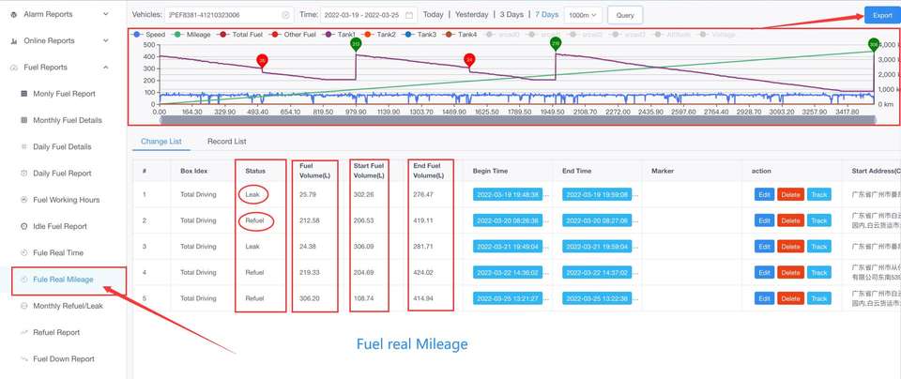
Task: Click Delete for the first row
Action: coord(790,194)
